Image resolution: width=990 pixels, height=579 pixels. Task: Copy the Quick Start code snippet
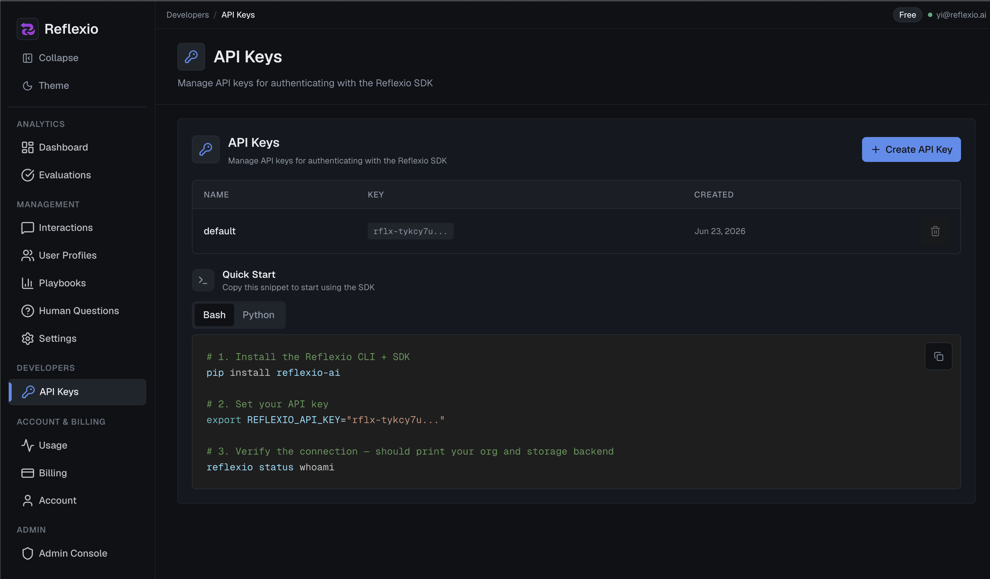938,356
